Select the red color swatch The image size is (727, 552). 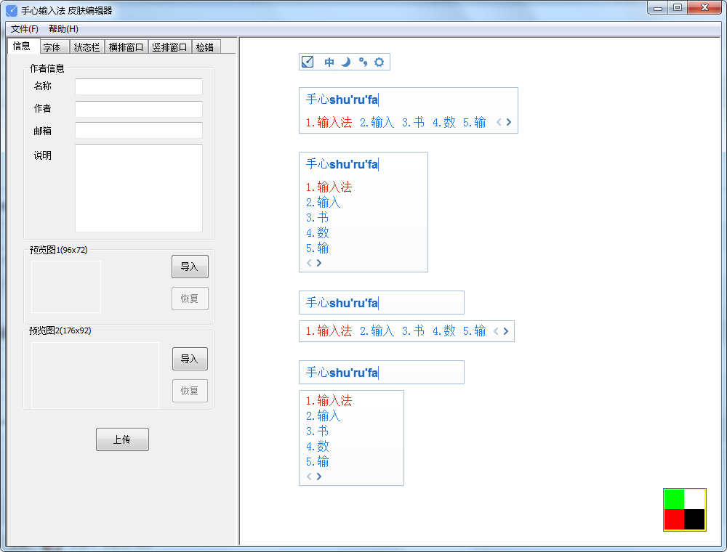pos(674,519)
